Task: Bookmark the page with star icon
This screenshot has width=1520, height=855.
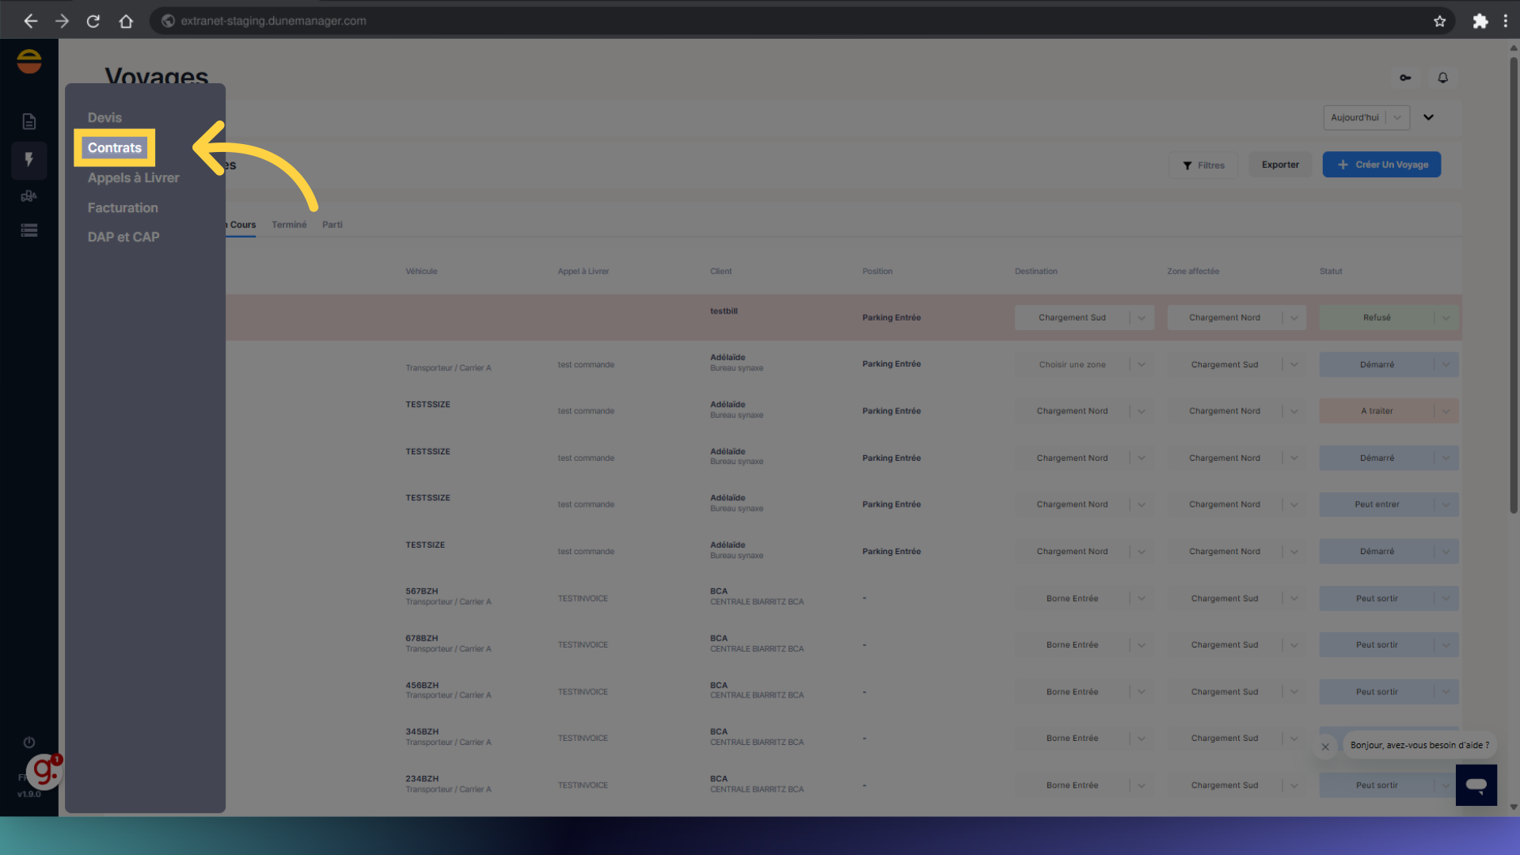Action: click(x=1439, y=21)
